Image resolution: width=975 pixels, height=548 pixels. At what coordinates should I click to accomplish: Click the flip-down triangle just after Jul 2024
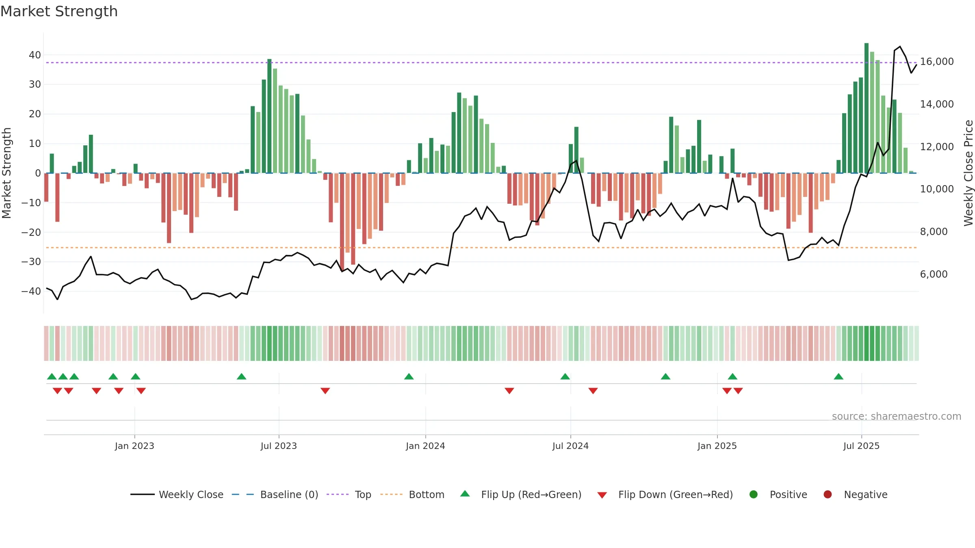coord(593,391)
